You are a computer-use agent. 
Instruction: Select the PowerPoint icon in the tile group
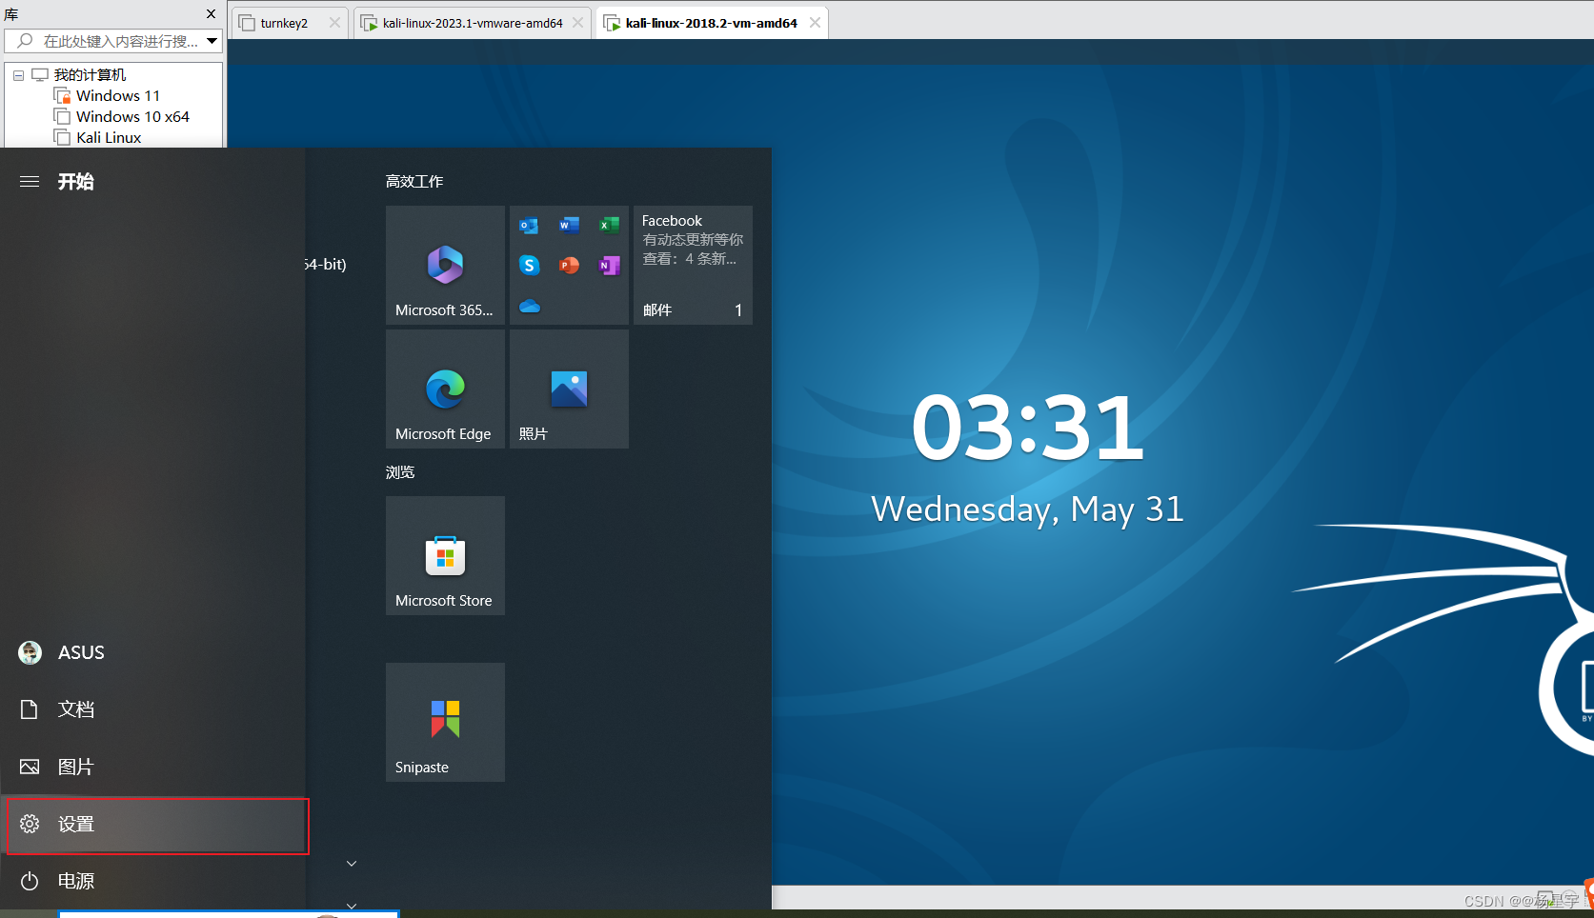click(x=569, y=266)
